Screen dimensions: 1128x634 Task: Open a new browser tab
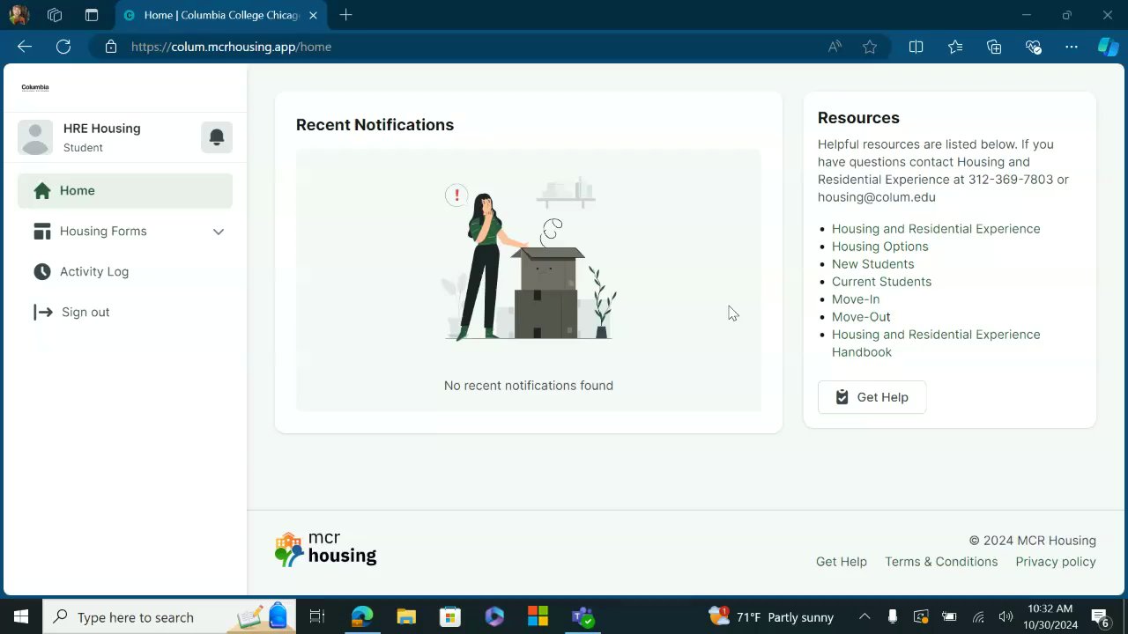[x=346, y=15]
